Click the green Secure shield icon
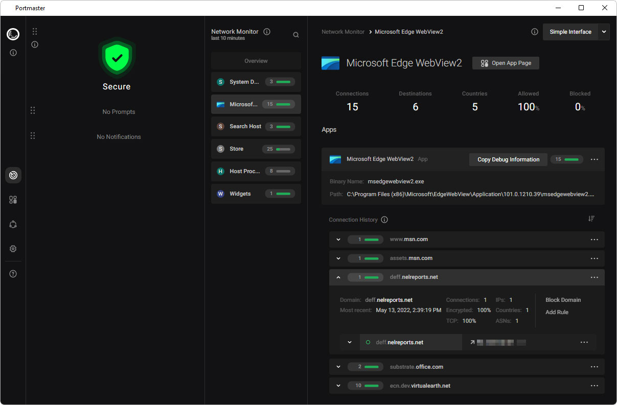The height and width of the screenshot is (405, 617). point(117,58)
